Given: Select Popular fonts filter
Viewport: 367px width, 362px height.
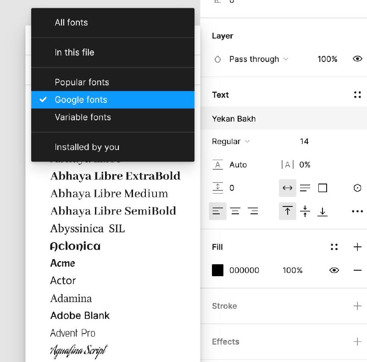Looking at the screenshot, I should coord(113,82).
